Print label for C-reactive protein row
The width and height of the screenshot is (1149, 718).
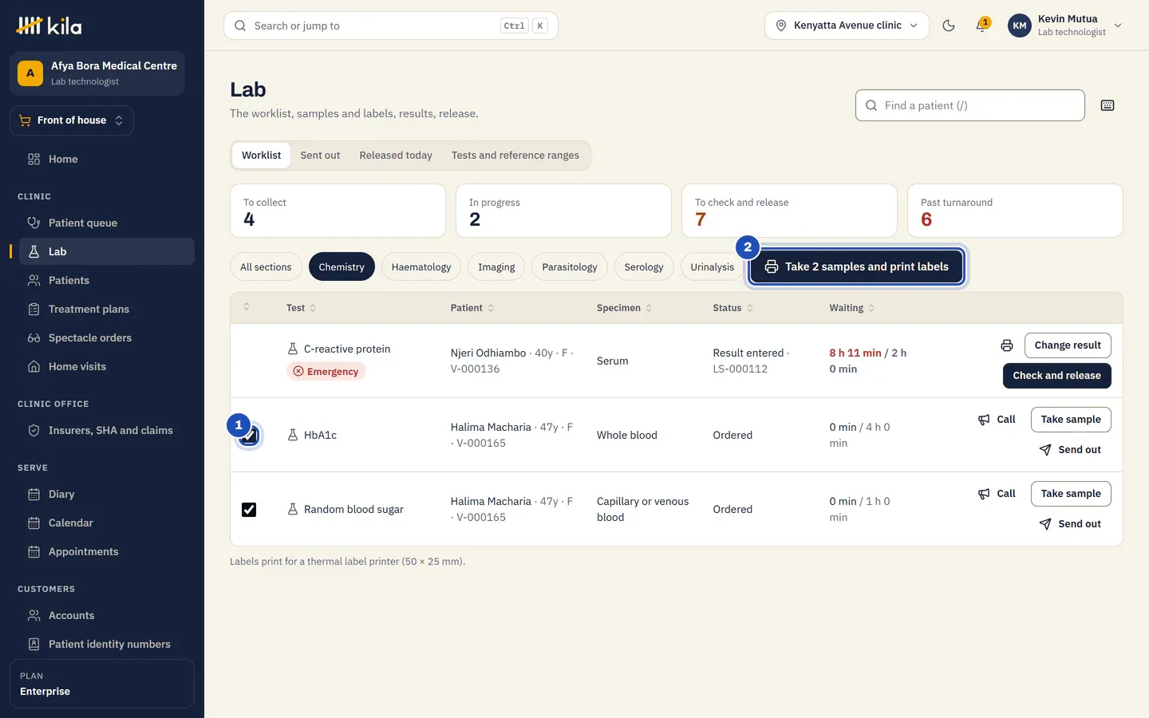1007,345
